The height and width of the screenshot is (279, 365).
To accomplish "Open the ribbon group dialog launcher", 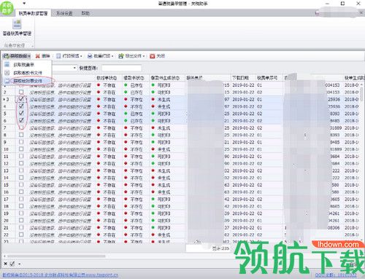I will 32,45.
